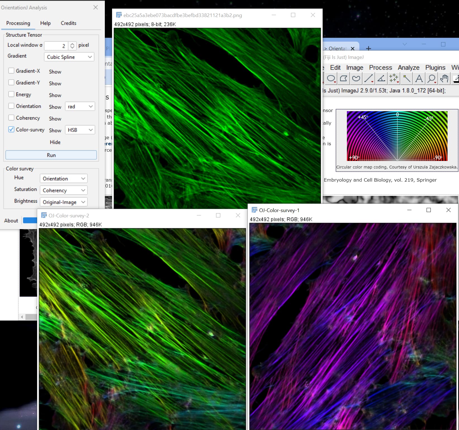Pick the Wand tracing tool
The image size is (459, 430).
coord(406,79)
